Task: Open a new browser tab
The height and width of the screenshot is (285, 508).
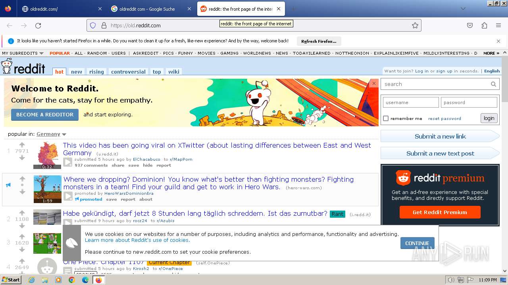Action: pos(293,9)
